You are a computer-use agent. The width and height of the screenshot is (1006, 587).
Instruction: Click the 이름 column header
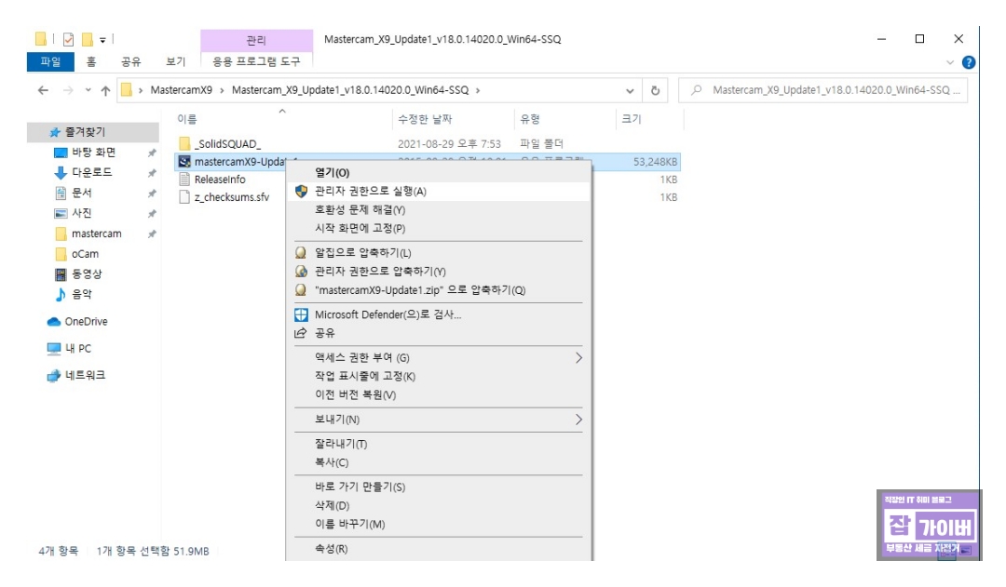tap(186, 119)
